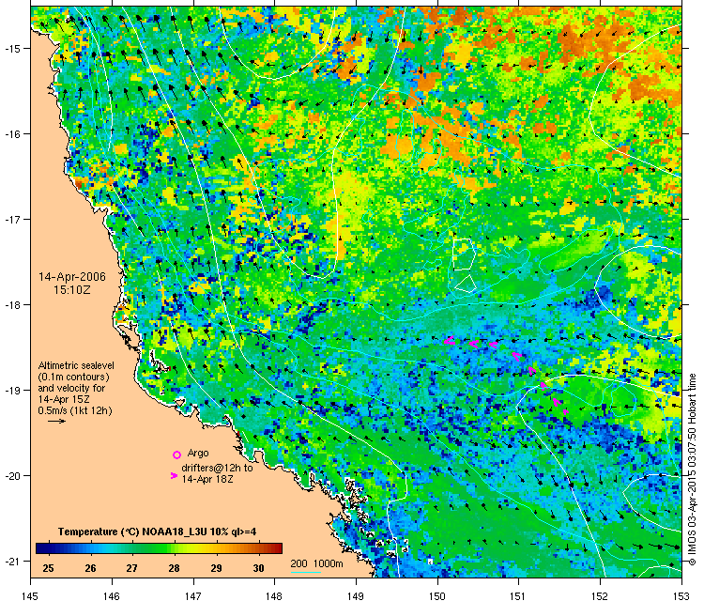Click the longitude label 153
Screen dimensions: 704x601
pyautogui.click(x=681, y=596)
